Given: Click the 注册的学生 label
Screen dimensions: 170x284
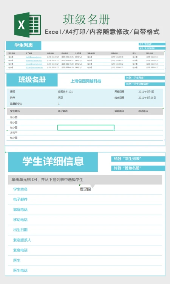Looking at the screenshot, I should 16,104.
